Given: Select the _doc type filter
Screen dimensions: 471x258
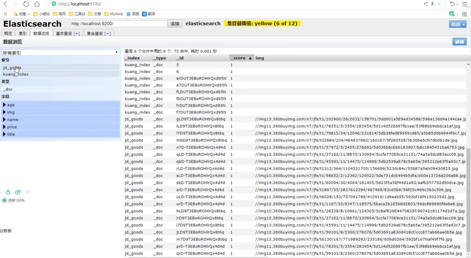Looking at the screenshot, I should click(61, 89).
